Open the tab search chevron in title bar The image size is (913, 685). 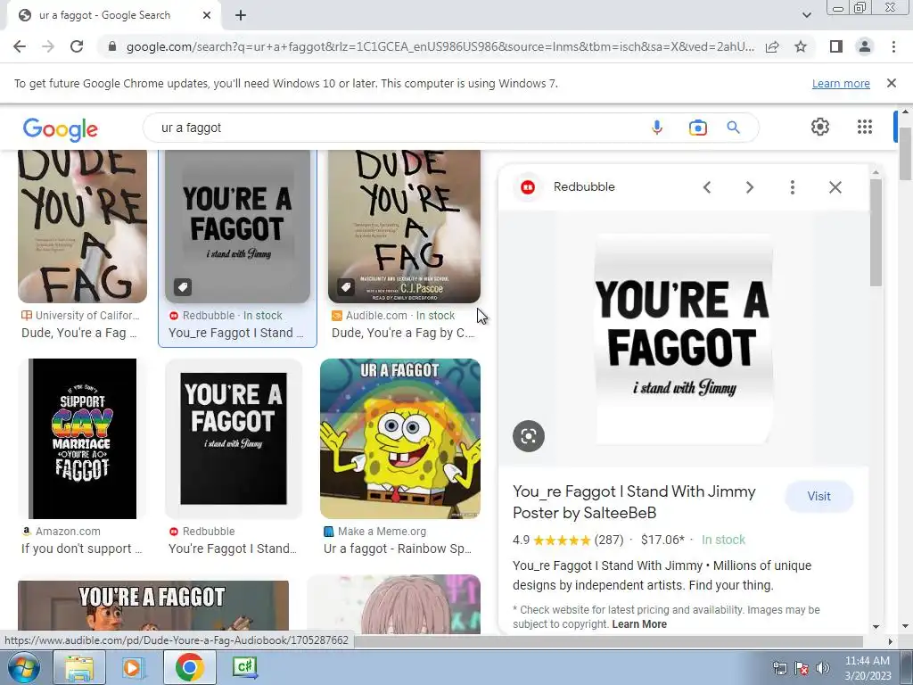[x=806, y=15]
